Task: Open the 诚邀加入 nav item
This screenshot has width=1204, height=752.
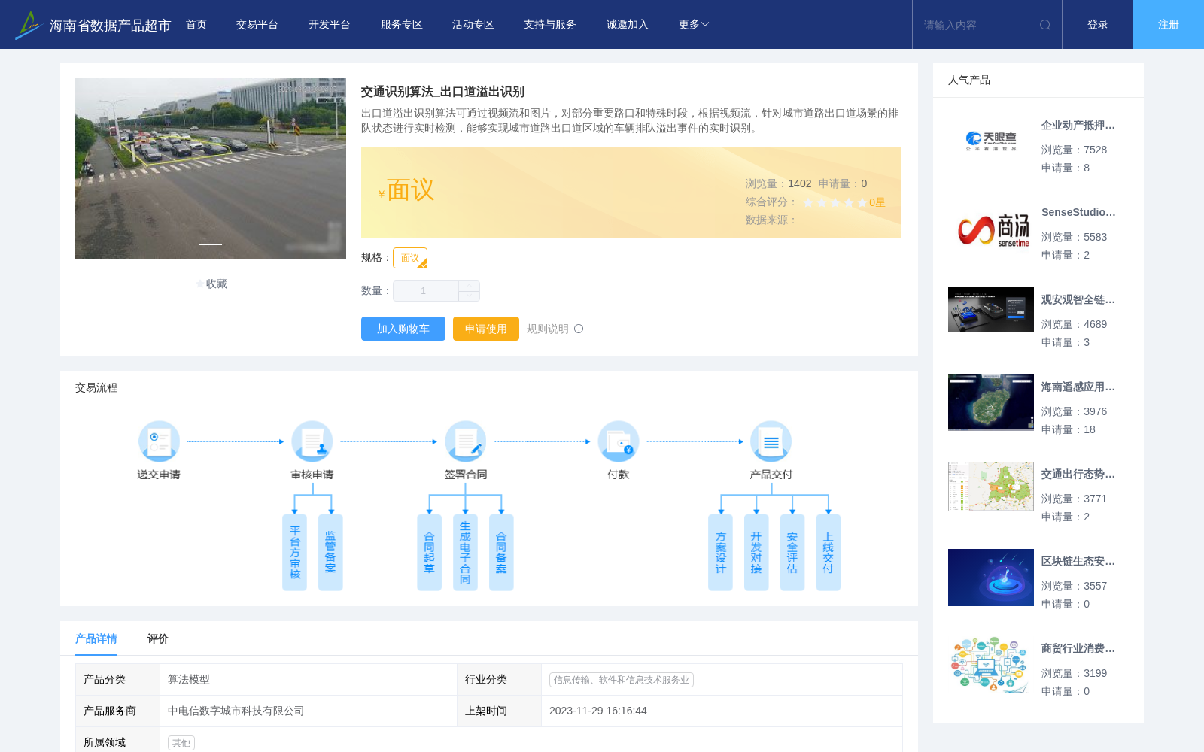Action: click(628, 25)
